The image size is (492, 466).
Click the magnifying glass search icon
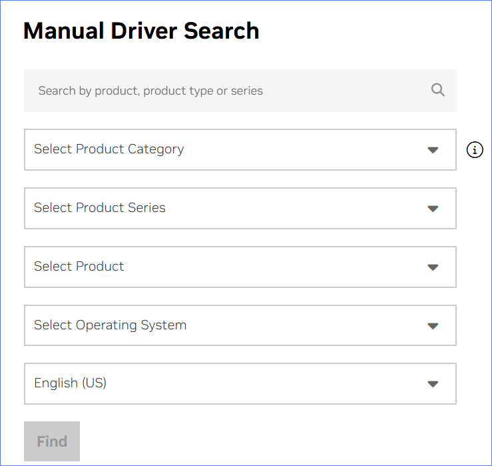point(437,90)
